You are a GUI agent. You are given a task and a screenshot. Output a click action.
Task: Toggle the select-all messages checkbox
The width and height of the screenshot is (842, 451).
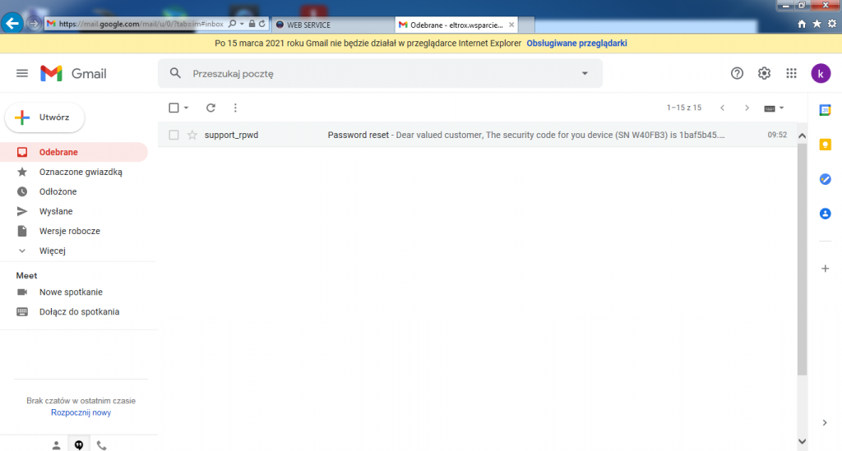[x=173, y=108]
